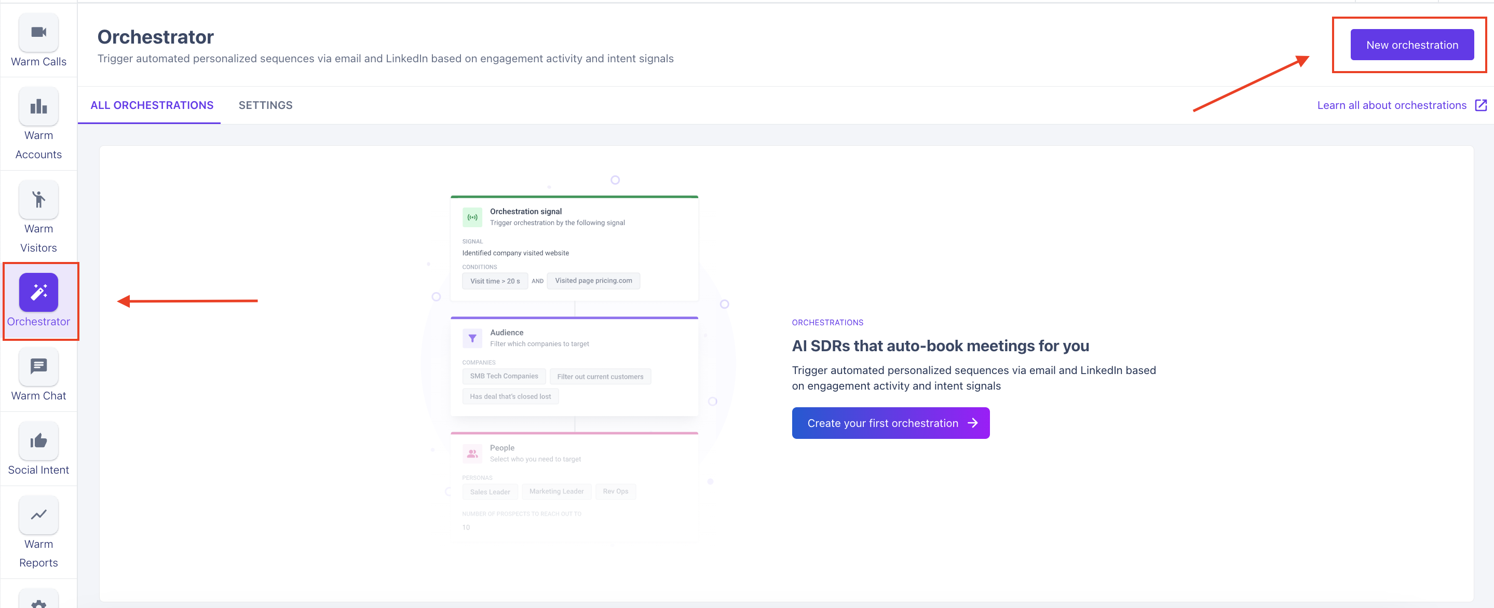
Task: Open Warm Calls video camera icon
Action: pyautogui.click(x=38, y=33)
